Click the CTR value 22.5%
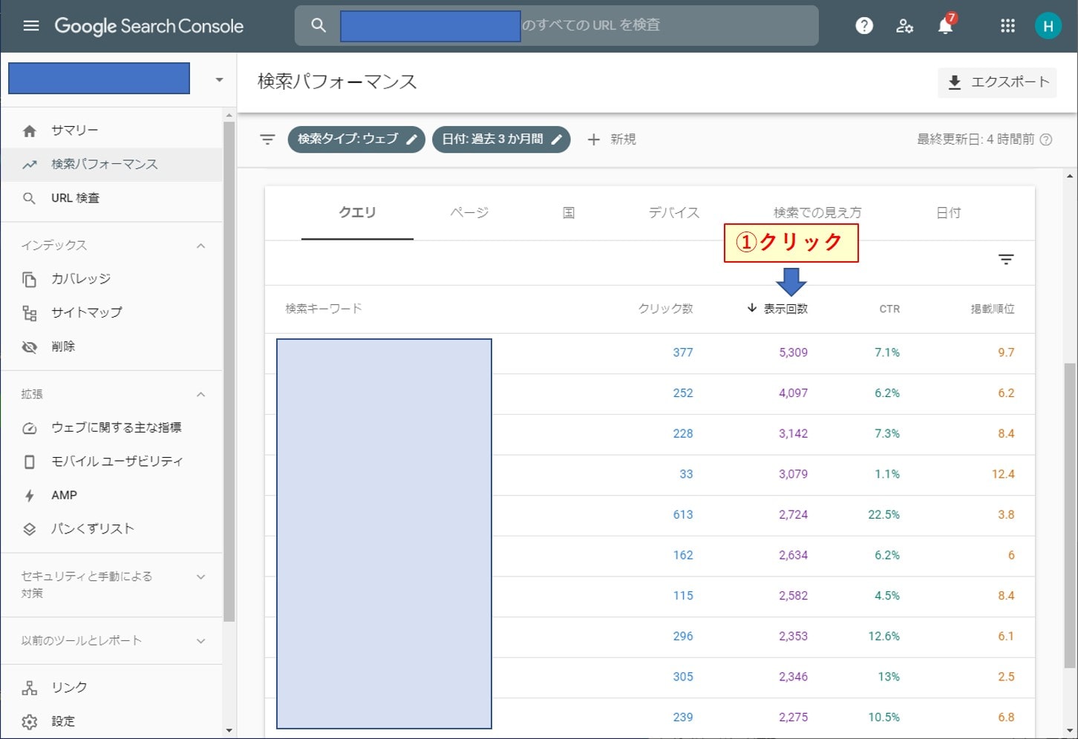 tap(883, 515)
